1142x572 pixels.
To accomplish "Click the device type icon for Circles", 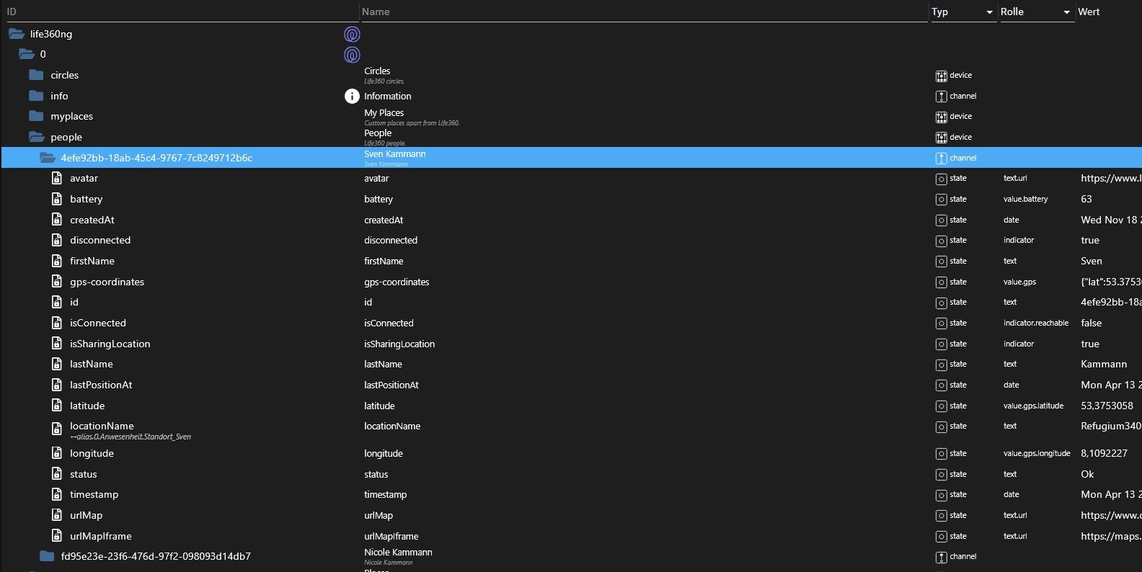I will pyautogui.click(x=941, y=76).
